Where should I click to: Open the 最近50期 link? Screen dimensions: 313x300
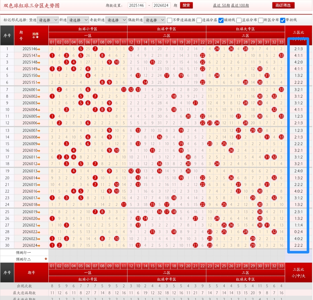[x=221, y=6]
